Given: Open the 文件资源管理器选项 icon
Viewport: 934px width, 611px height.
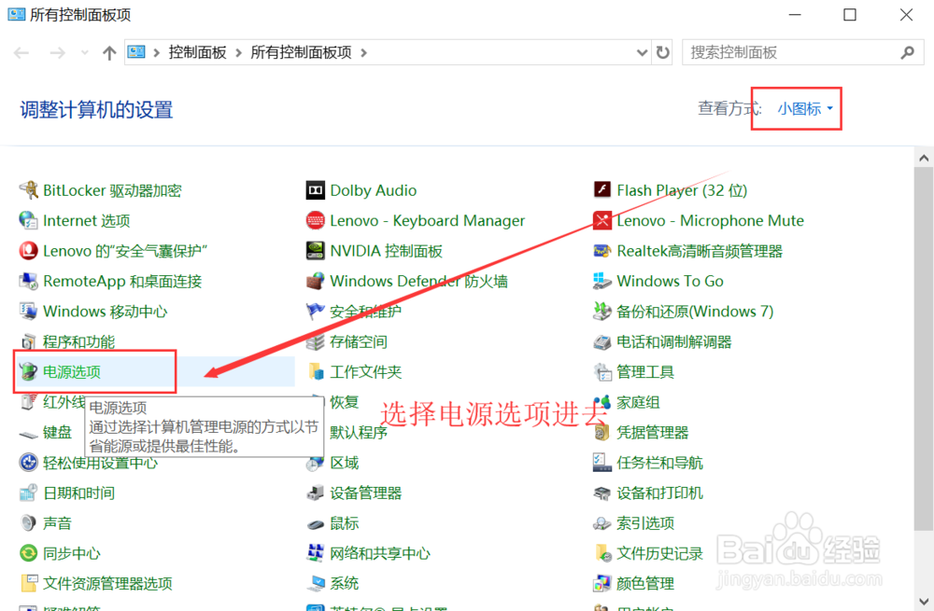Looking at the screenshot, I should tap(29, 584).
